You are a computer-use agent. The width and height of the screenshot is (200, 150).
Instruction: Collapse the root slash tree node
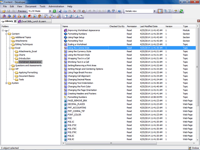tap(3, 30)
